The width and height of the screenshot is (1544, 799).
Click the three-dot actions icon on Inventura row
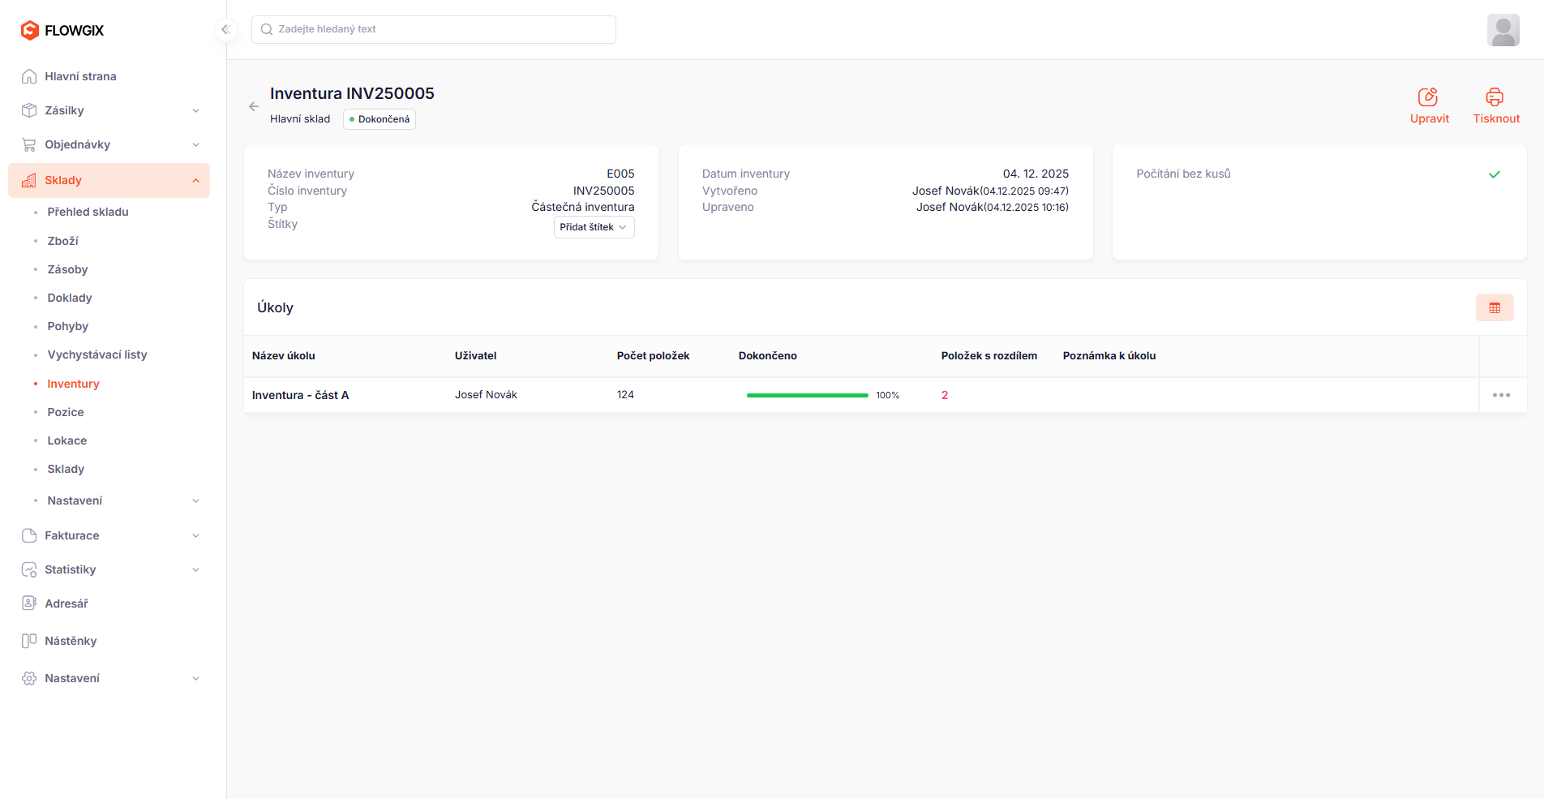[1501, 395]
